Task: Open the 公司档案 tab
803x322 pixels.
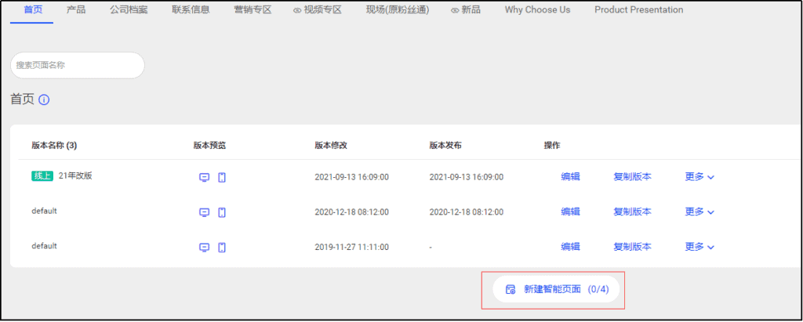Action: [x=129, y=10]
